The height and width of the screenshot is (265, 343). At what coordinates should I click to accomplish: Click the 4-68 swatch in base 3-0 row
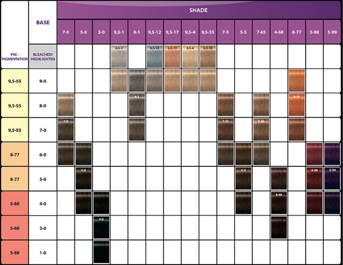tap(279, 228)
